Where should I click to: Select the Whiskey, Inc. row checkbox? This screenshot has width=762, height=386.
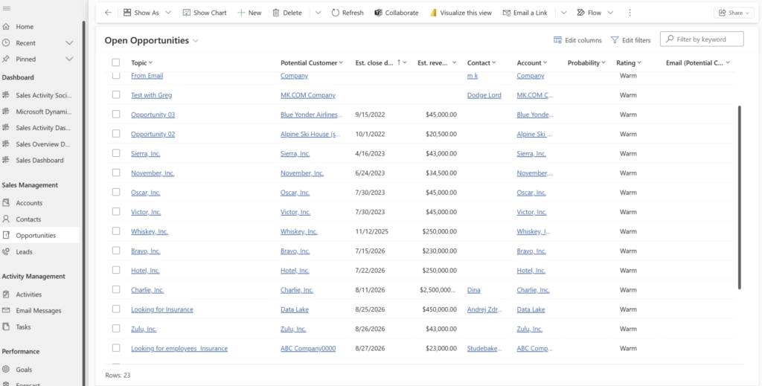(x=115, y=231)
